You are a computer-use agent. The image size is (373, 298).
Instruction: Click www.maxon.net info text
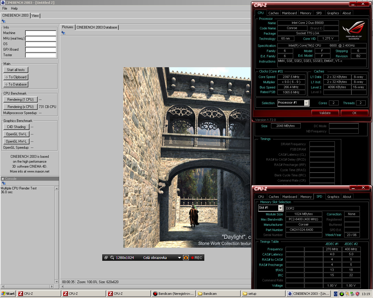(38, 171)
